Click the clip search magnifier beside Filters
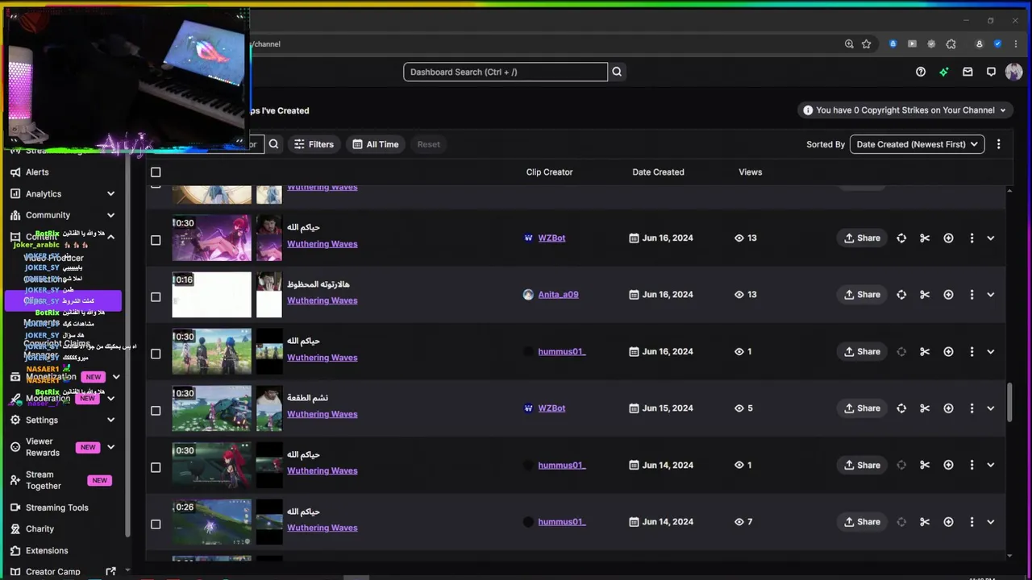1032x580 pixels. (x=274, y=144)
